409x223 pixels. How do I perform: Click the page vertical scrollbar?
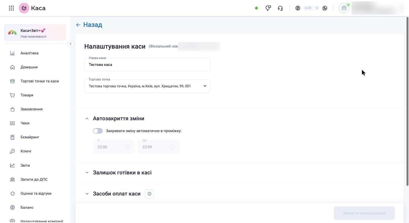coord(408,102)
